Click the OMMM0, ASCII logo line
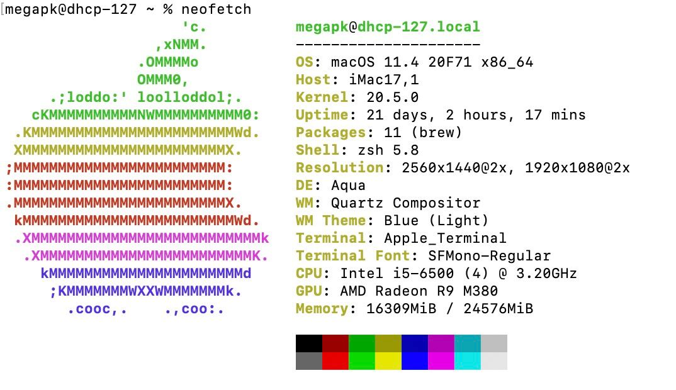The height and width of the screenshot is (390, 676). [x=163, y=80]
